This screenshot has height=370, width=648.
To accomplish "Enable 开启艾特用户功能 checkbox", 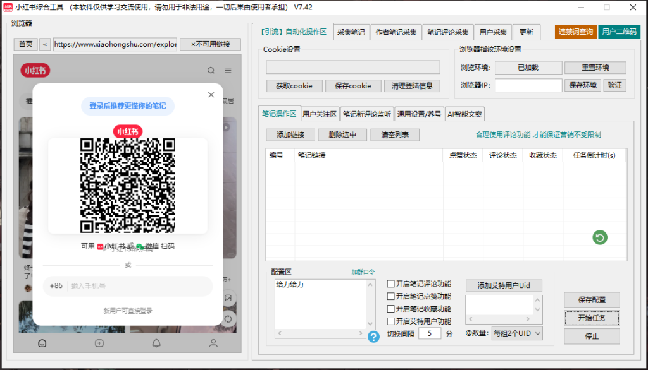I will coord(390,321).
